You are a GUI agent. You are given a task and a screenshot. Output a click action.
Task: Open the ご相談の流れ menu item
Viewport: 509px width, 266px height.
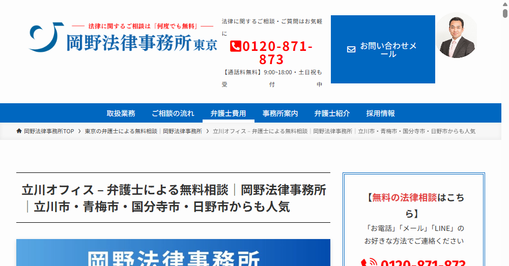[x=173, y=113]
